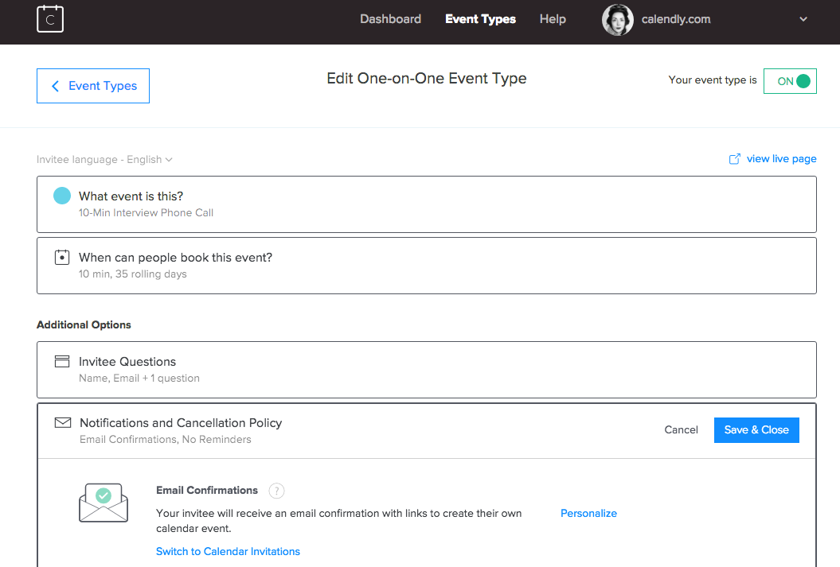This screenshot has width=840, height=567.
Task: Select the Invitee Questions card icon
Action: click(x=61, y=360)
